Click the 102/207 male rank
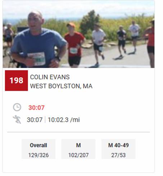This screenshot has height=176, width=163. (78, 155)
